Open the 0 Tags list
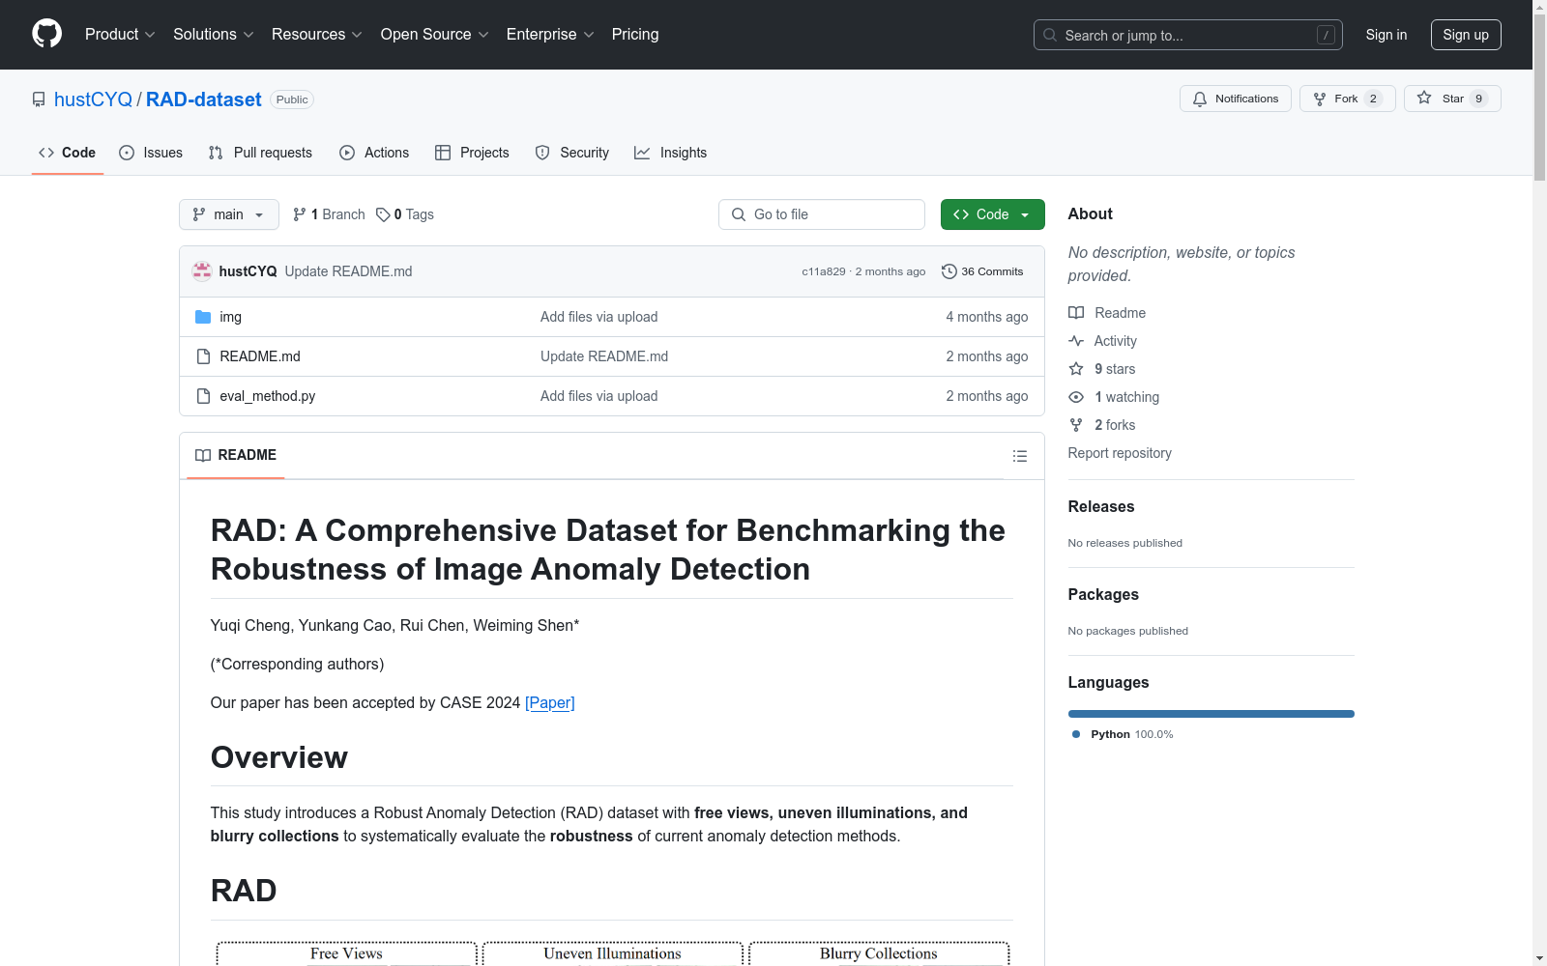Screen dimensions: 1547x966 [404, 214]
